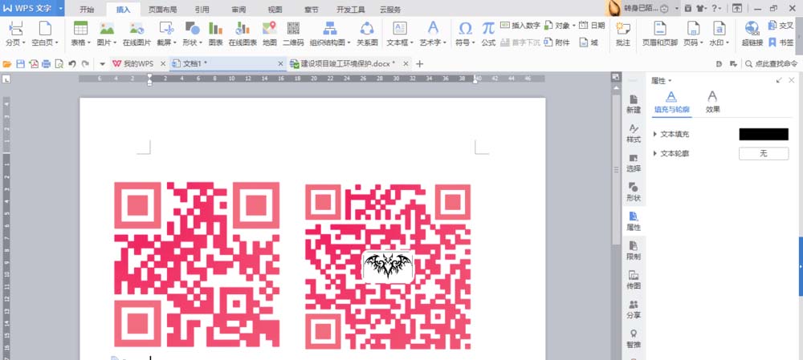Insert a chart (图表)
The height and width of the screenshot is (360, 803).
[215, 34]
